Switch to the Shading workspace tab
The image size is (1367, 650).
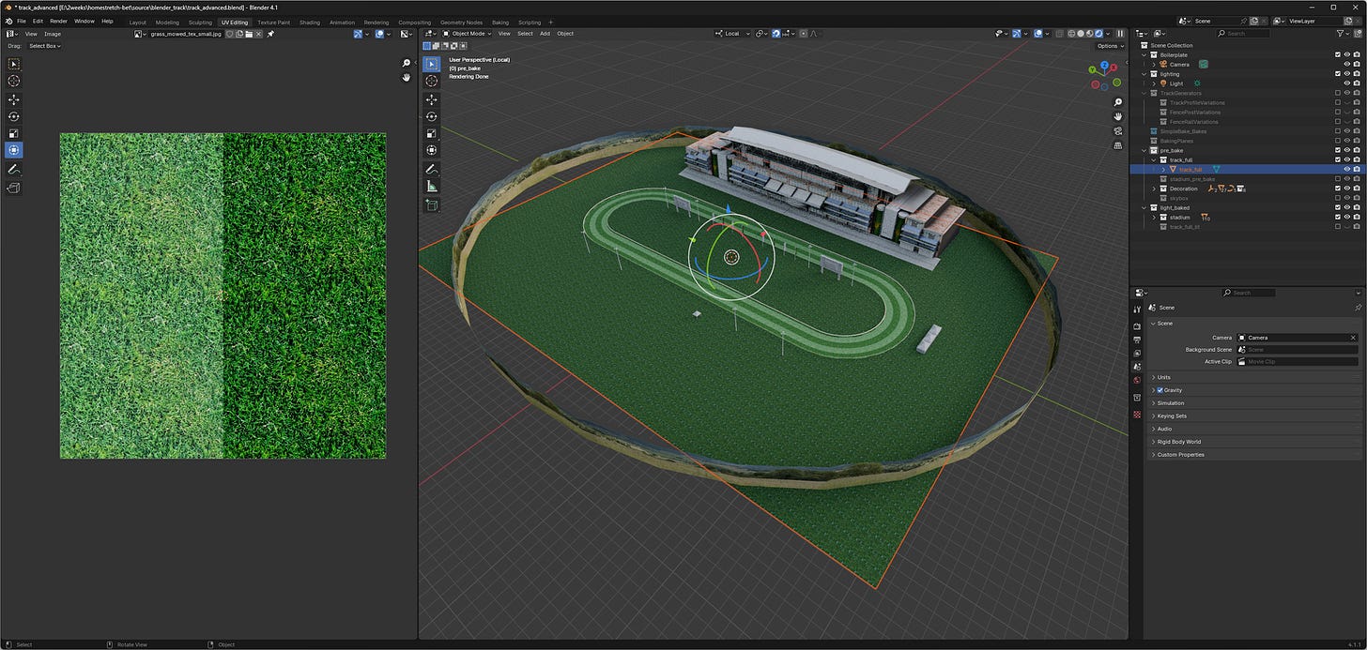tap(309, 22)
